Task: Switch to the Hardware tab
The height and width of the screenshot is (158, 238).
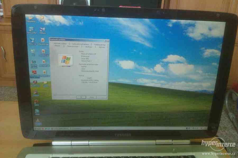Action: [89, 47]
